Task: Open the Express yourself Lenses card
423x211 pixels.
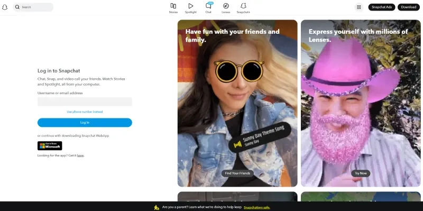Action: tap(361, 103)
